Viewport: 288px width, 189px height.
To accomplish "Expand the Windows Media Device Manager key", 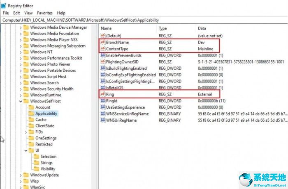I will (21, 27).
